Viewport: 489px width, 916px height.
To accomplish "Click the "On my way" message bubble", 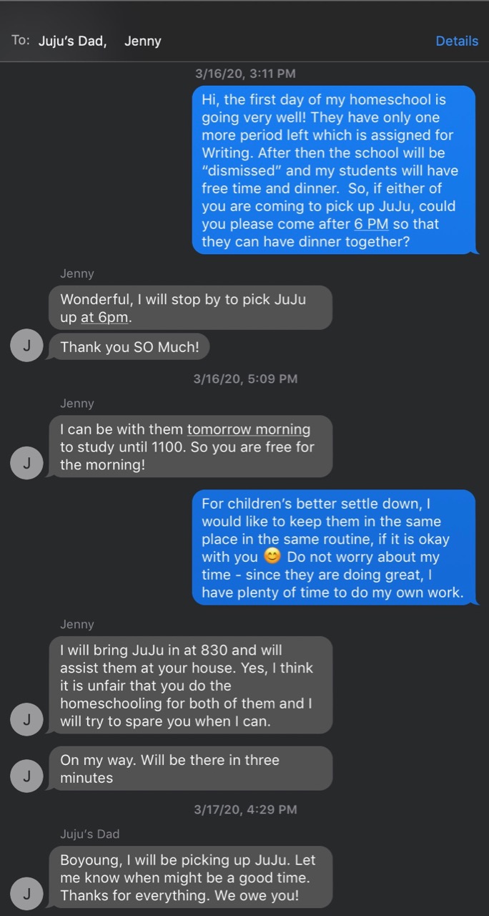I will point(189,769).
